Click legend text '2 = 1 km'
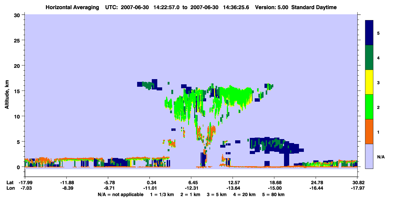Image resolution: width=397 pixels, height=203 pixels. tap(190, 194)
